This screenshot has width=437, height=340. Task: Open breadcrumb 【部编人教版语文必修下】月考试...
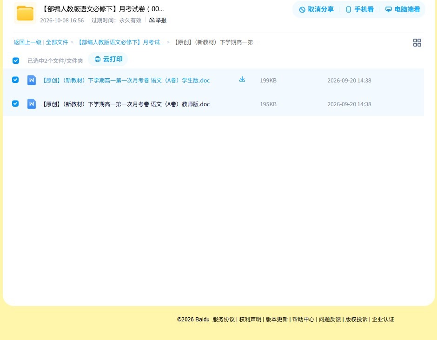pos(120,42)
